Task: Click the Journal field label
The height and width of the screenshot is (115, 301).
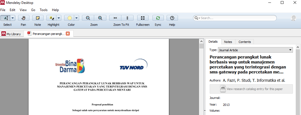Action: click(215, 98)
